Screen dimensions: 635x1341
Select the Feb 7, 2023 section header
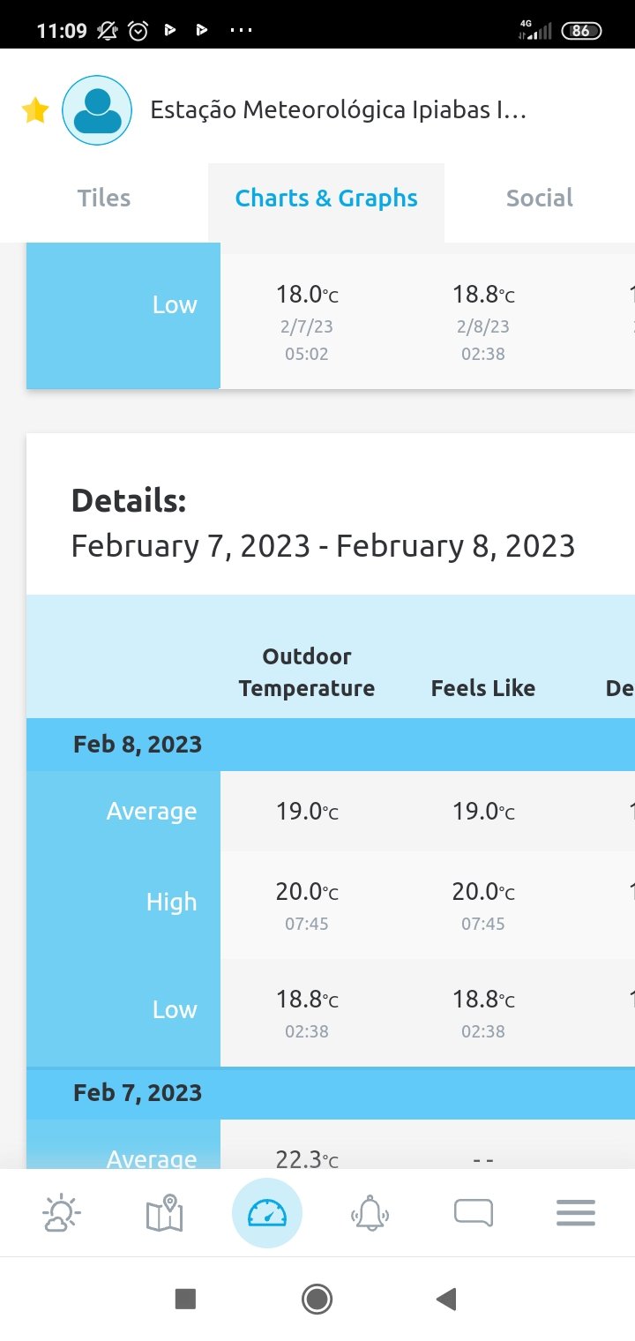tap(331, 1093)
